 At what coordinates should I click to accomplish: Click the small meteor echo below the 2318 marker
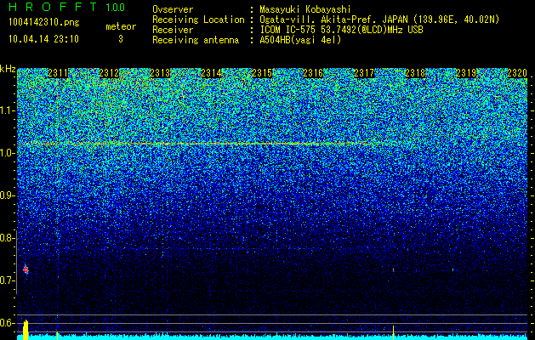tap(394, 270)
